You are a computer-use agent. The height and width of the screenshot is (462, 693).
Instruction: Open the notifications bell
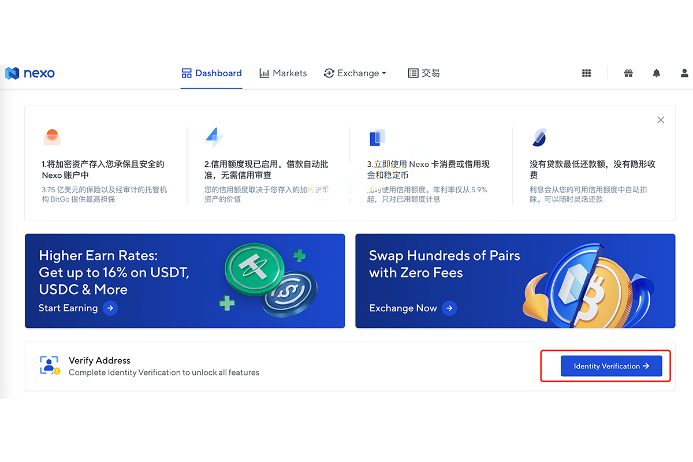[x=657, y=73]
